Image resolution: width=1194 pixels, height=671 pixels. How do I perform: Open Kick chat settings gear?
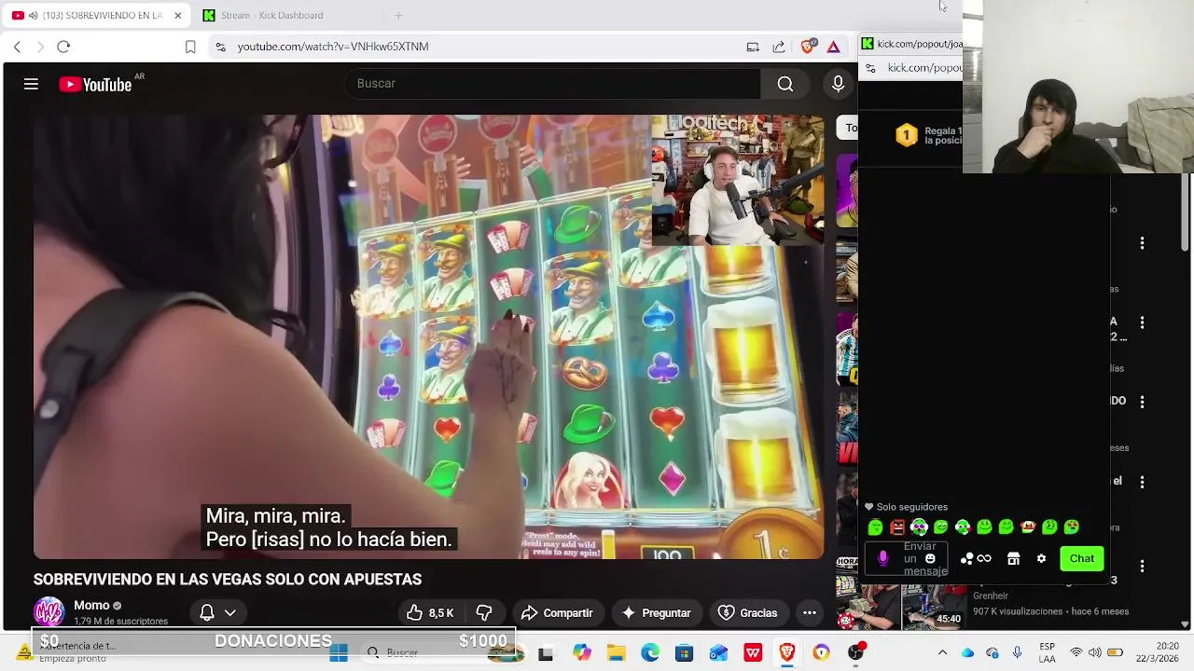coord(1041,558)
